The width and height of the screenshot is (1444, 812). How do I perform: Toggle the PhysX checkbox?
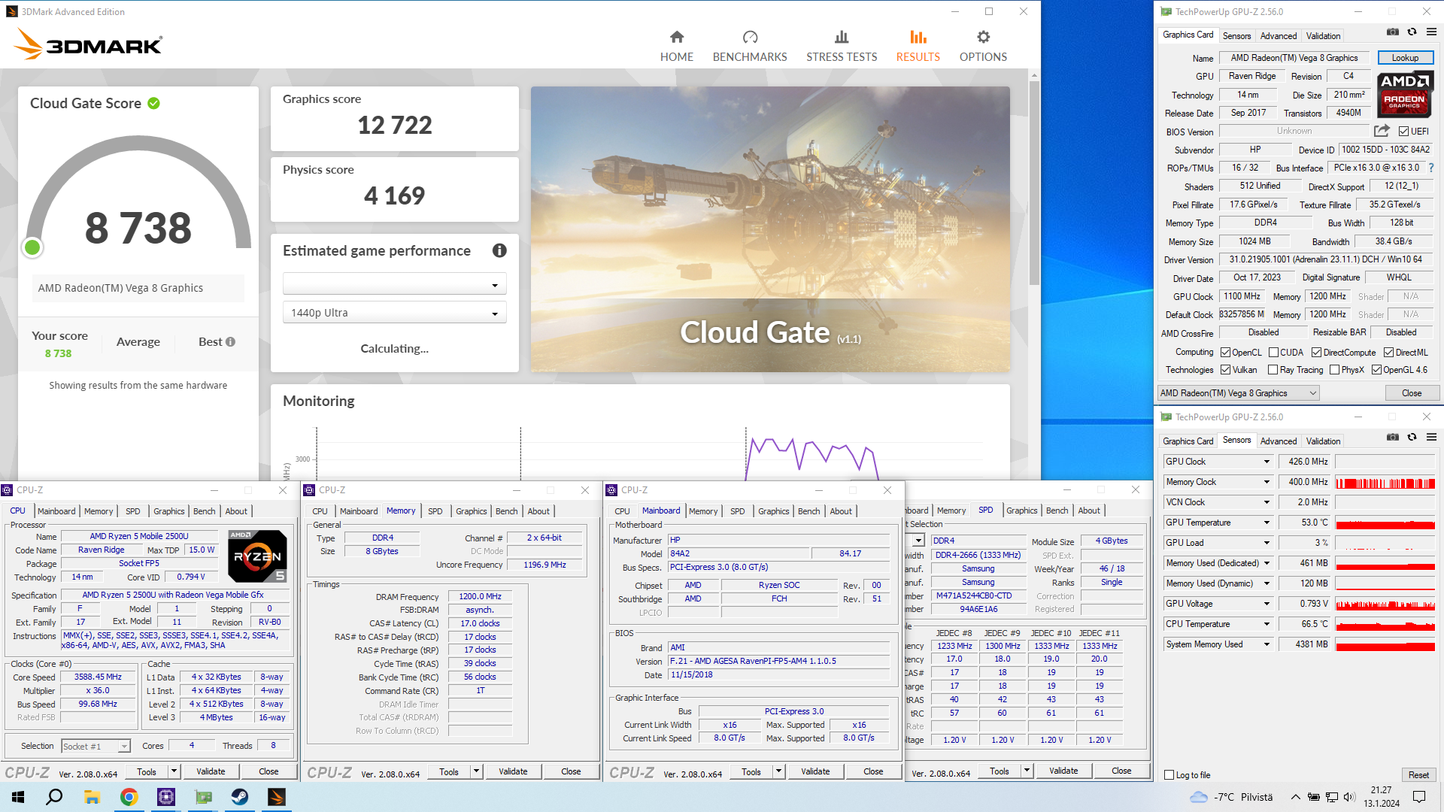(1334, 370)
